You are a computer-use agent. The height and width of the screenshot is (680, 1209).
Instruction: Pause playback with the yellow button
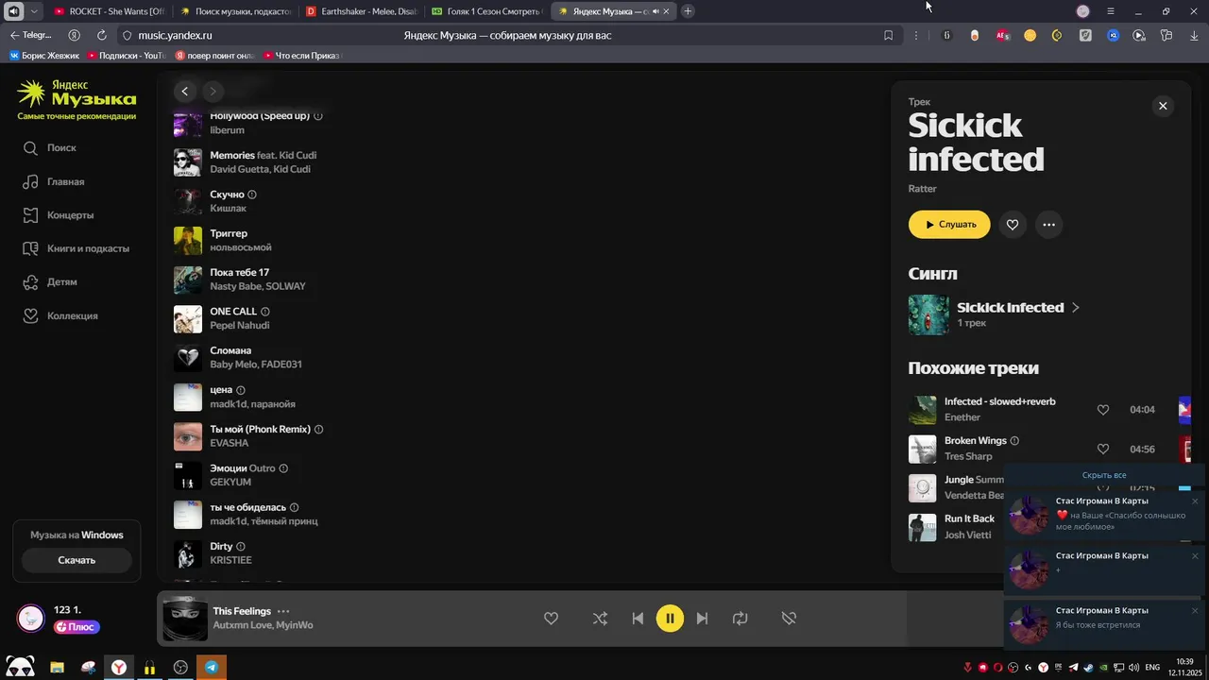(670, 619)
